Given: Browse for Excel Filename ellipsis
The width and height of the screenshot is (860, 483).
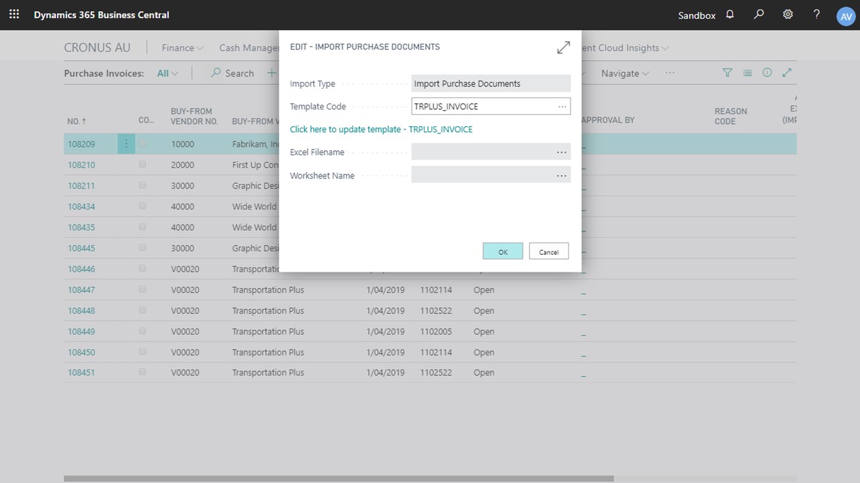Looking at the screenshot, I should (562, 152).
